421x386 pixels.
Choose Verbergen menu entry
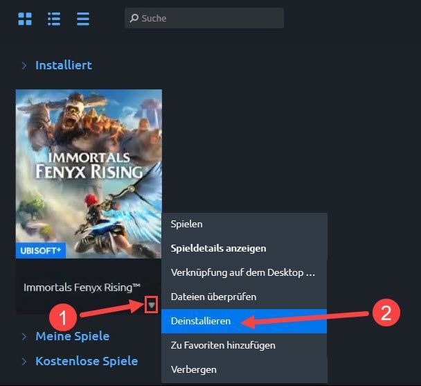(244, 369)
